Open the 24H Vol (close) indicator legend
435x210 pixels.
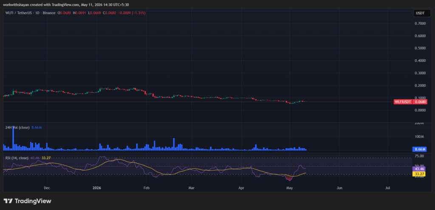(17, 127)
